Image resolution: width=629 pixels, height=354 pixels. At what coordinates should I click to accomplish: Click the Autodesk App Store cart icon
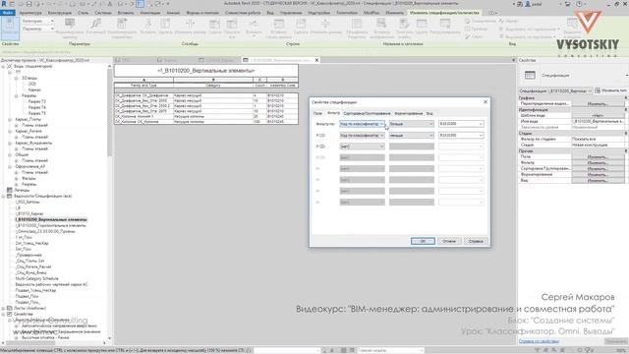(567, 4)
